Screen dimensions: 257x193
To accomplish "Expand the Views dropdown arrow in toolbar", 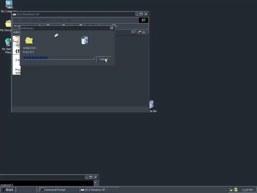I will [x=117, y=26].
